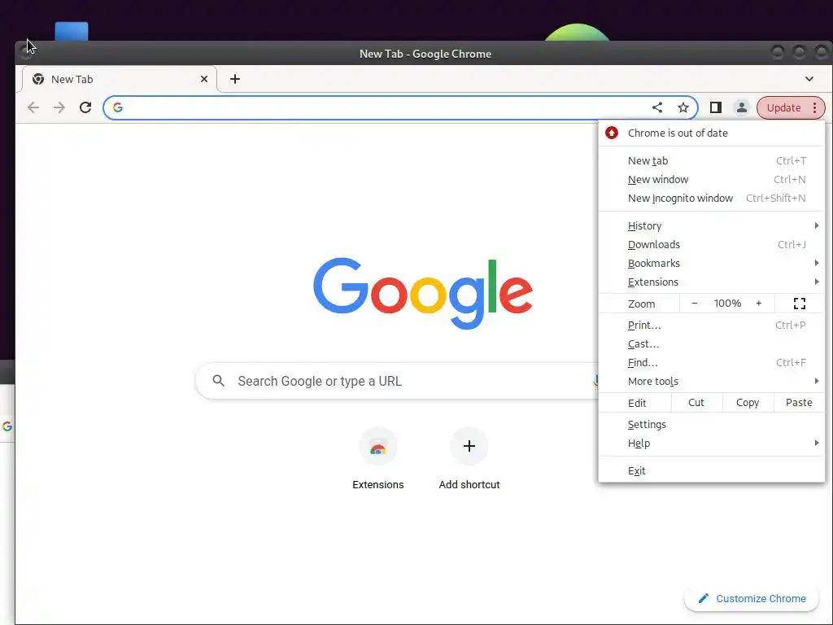Image resolution: width=833 pixels, height=625 pixels.
Task: Select Find… in the menu
Action: (712, 362)
